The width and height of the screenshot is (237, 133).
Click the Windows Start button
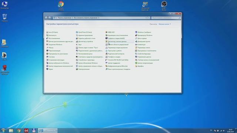coord(3,130)
